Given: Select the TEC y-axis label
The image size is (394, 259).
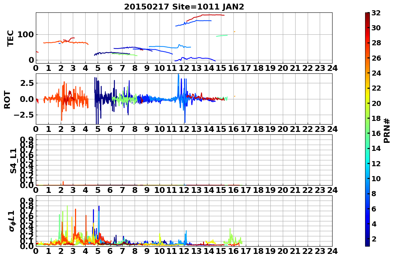Looking at the screenshot, I should click(10, 38).
